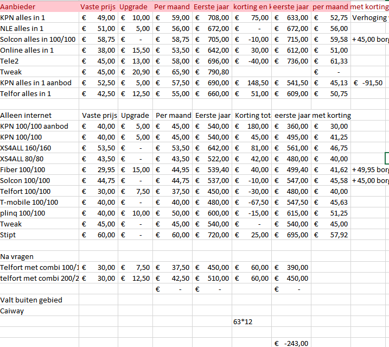Select the '790,80' Tweak yearly cell
Screen dimensions: 389x347
click(x=212, y=72)
